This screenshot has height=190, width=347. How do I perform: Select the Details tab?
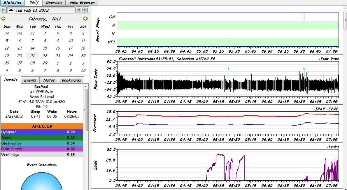tap(11, 80)
